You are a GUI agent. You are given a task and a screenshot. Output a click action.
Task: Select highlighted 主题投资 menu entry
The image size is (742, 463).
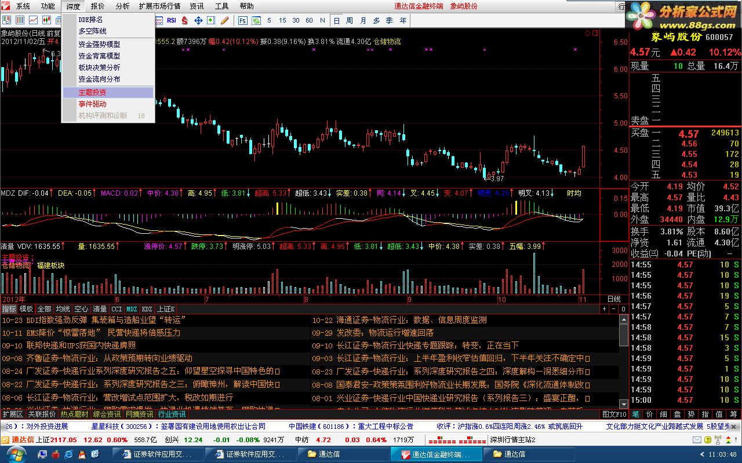108,93
